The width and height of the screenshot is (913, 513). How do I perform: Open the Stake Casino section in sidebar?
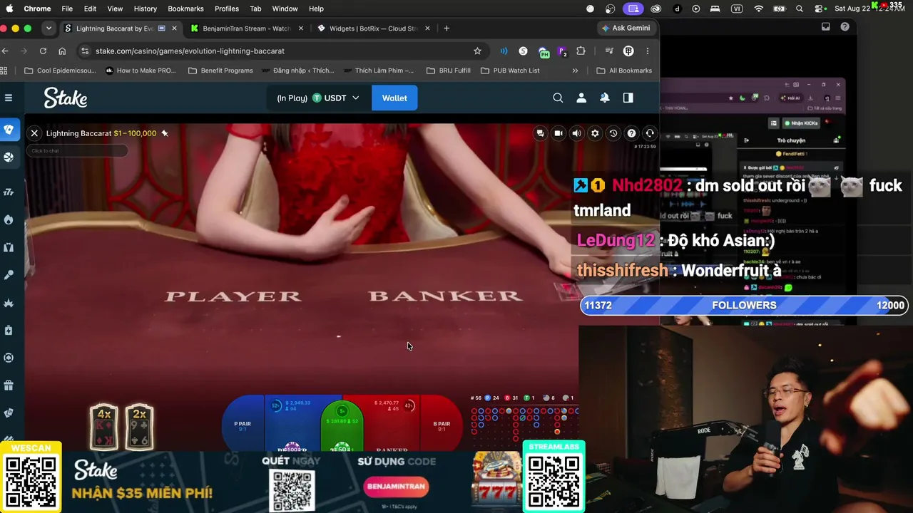[9, 129]
